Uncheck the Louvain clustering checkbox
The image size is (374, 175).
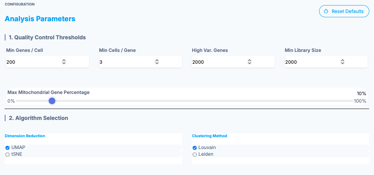[195, 147]
